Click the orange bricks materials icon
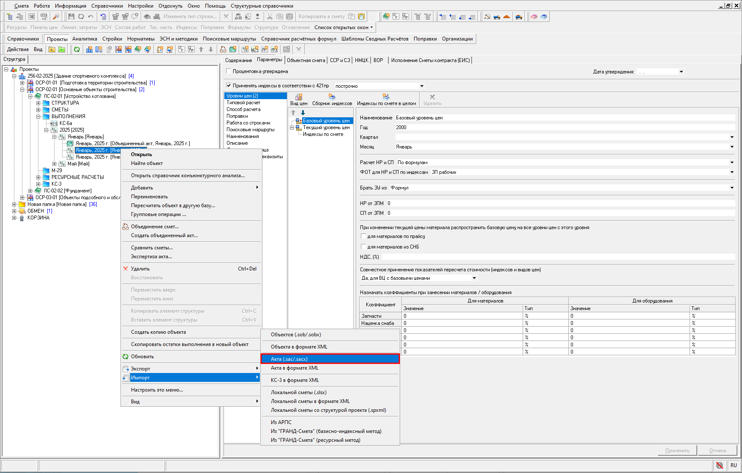Screen dimensions: 742x473 pos(507,16)
